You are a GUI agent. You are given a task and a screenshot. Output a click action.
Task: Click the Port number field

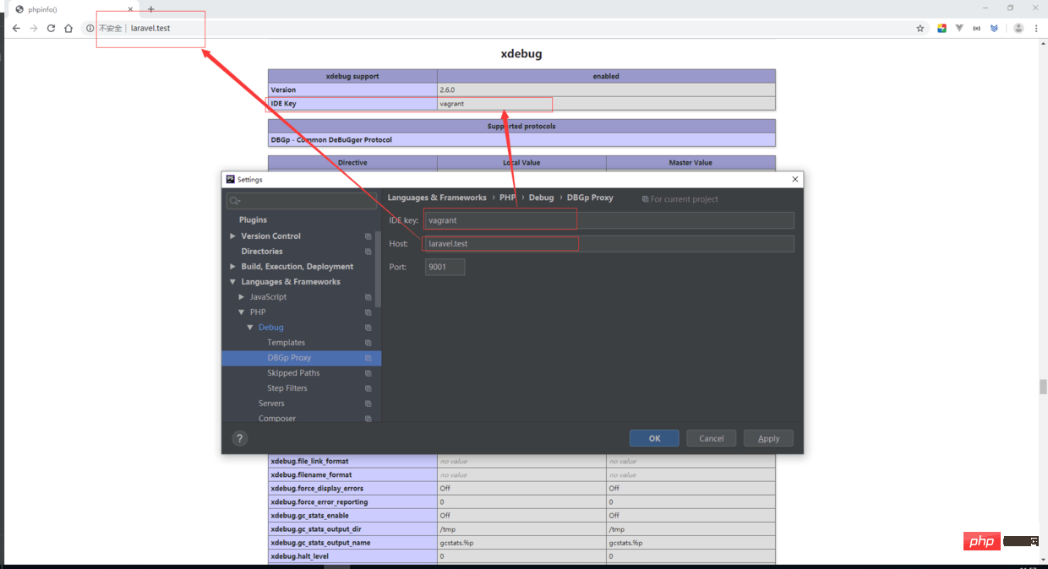[x=445, y=267]
